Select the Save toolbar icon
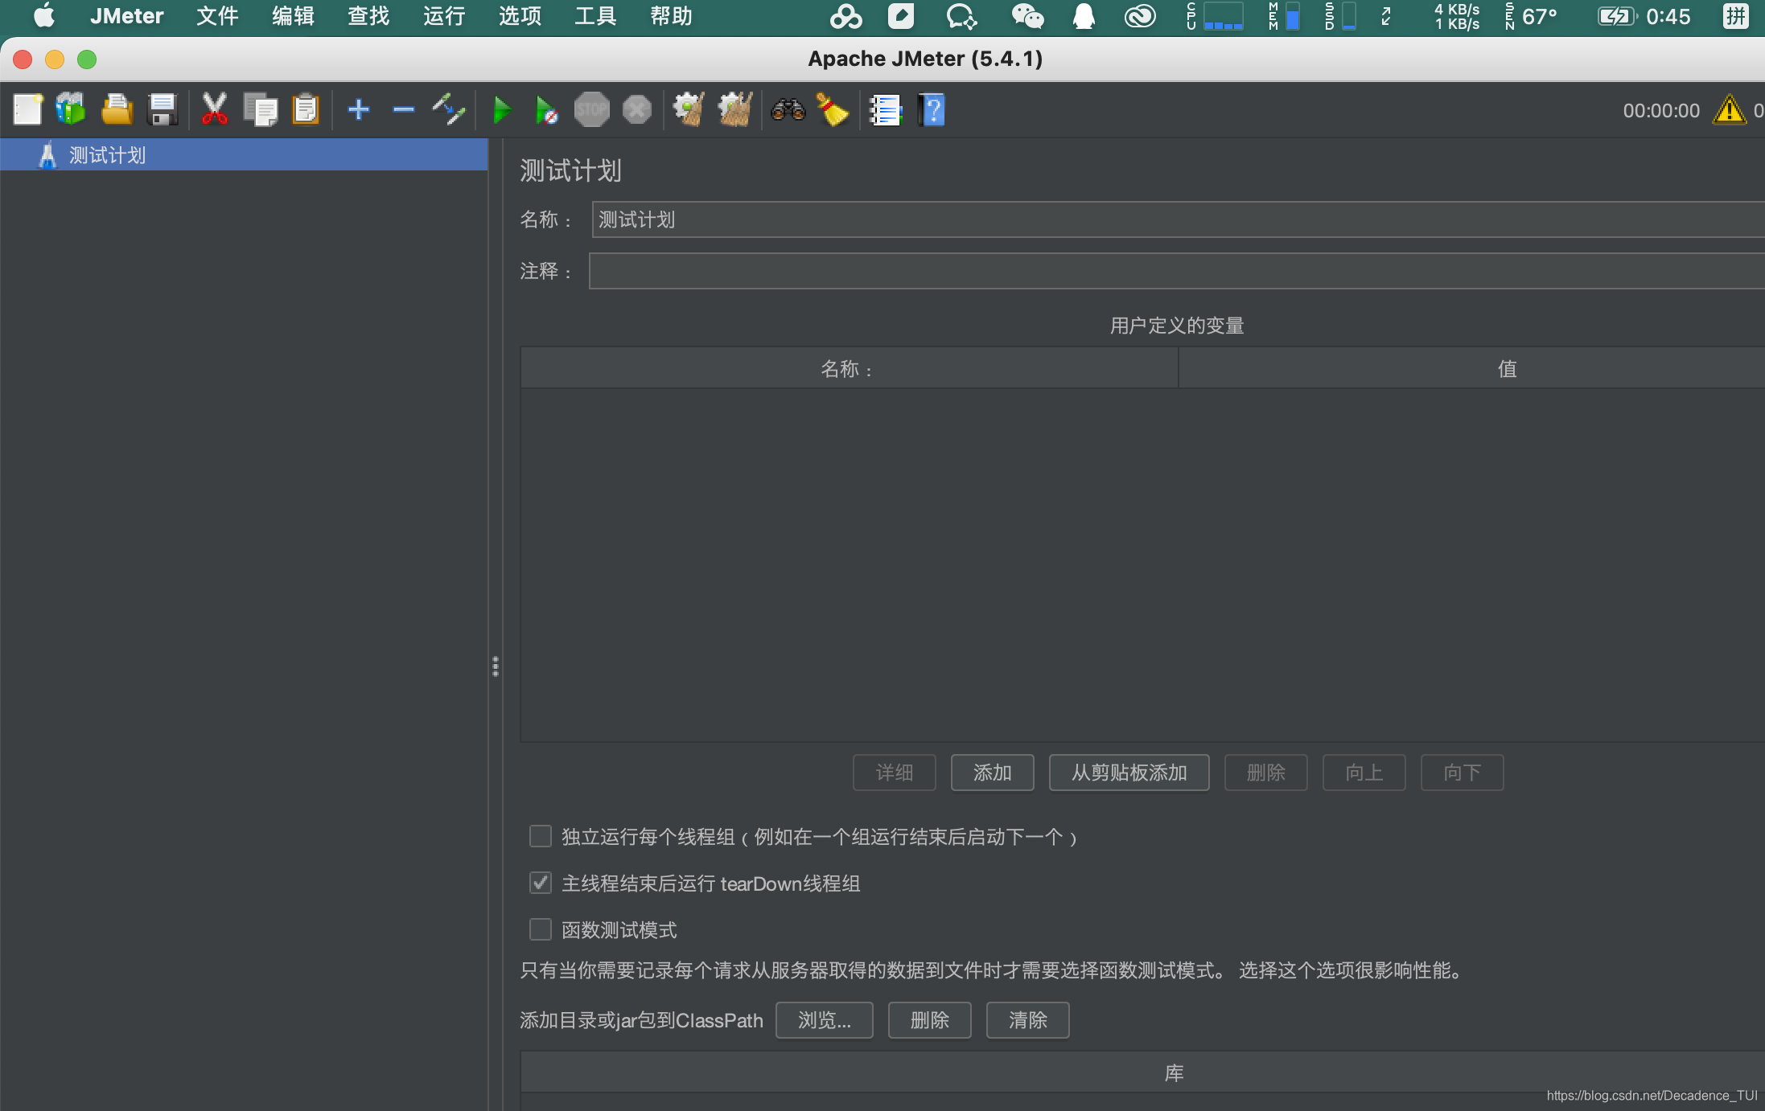The width and height of the screenshot is (1765, 1111). click(163, 109)
